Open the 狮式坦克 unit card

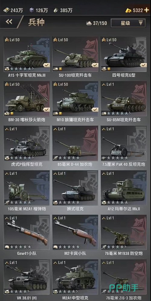coord(75,191)
